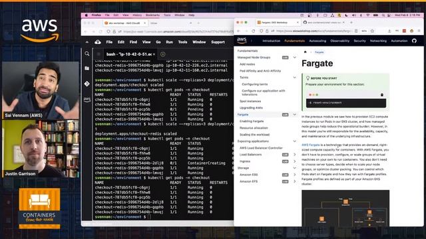
Task: Open Cloud9 Support menu
Action: point(218,42)
